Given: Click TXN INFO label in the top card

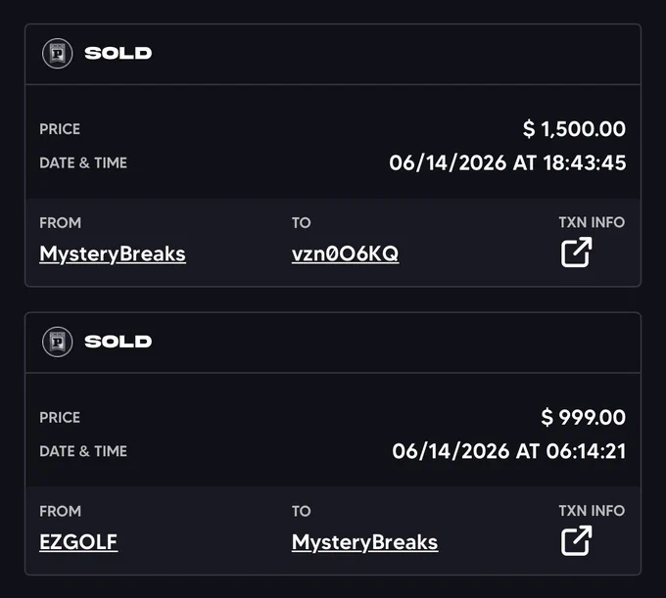Looking at the screenshot, I should 592,222.
